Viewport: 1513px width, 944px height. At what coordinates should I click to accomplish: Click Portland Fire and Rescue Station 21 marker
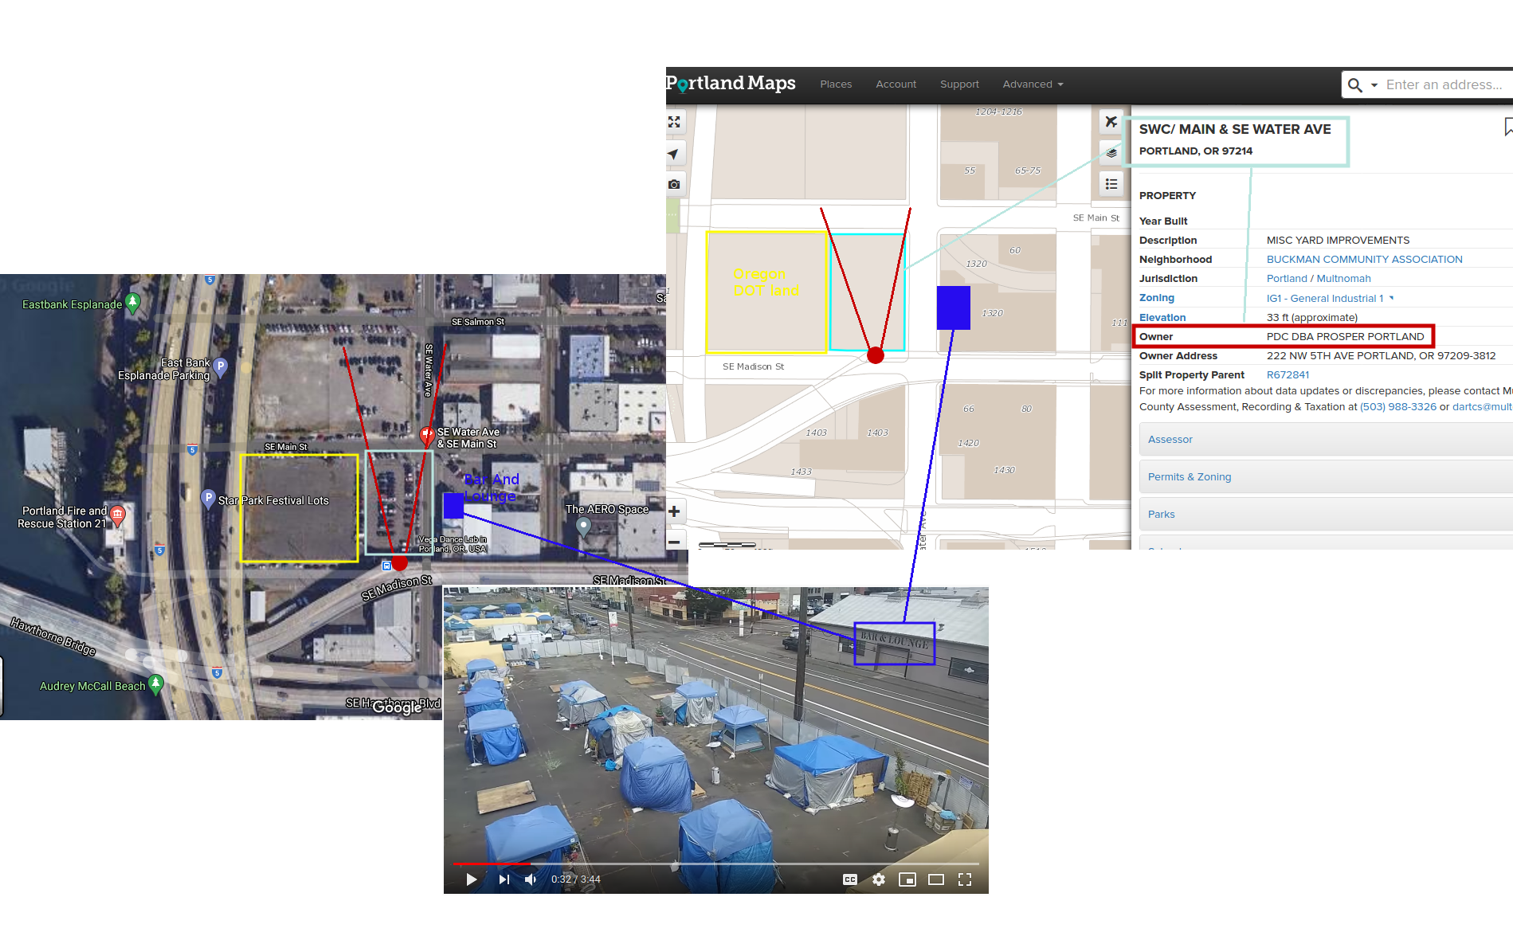pyautogui.click(x=117, y=515)
